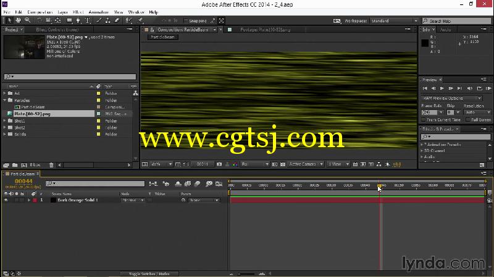The image size is (494, 277).
Task: Play the preview
Action: (x=442, y=89)
